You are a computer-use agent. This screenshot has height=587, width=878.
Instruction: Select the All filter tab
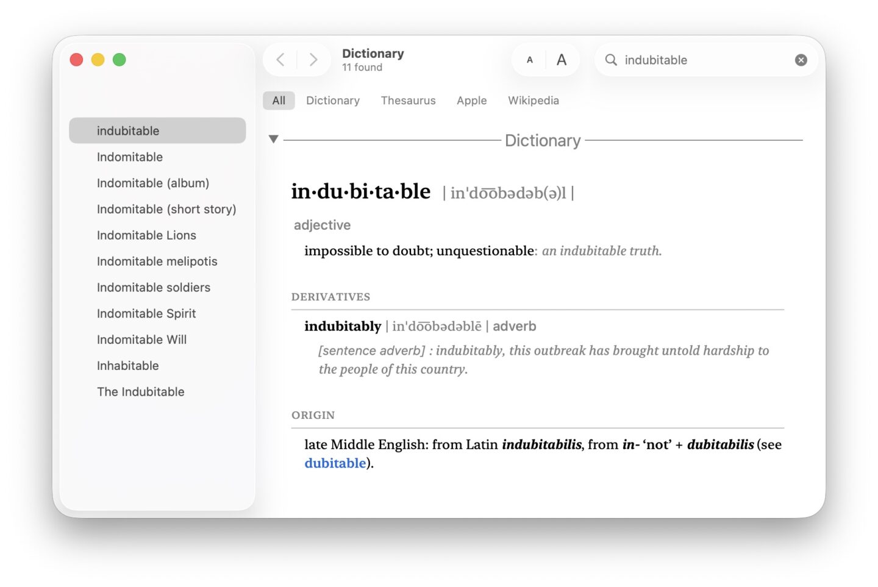click(x=279, y=100)
